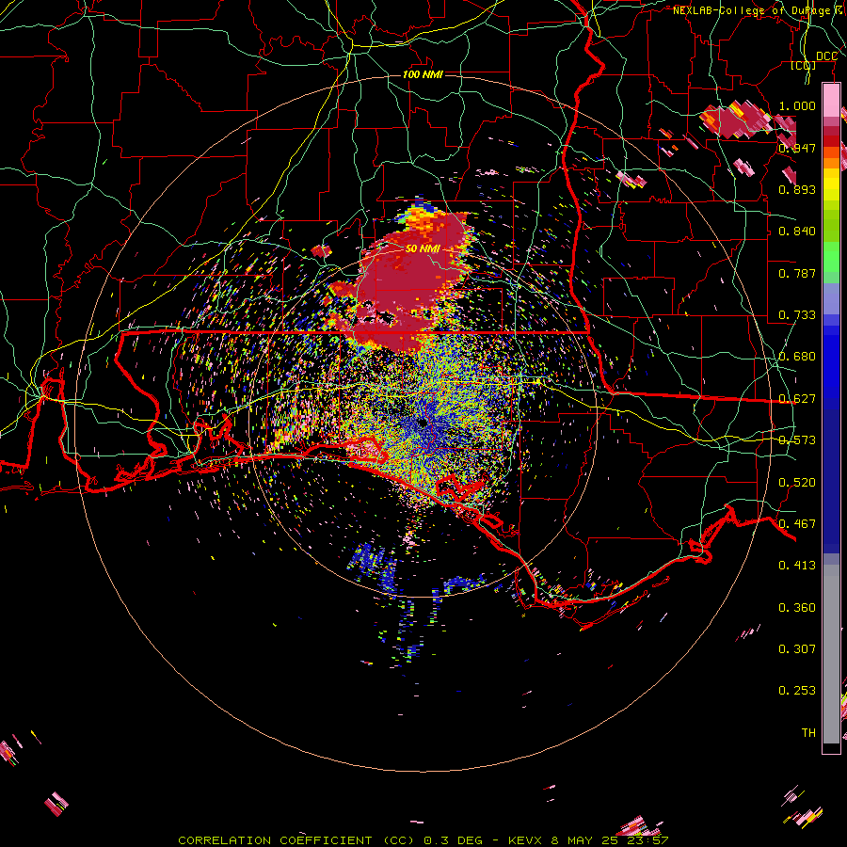This screenshot has width=847, height=847.
Task: Click the crimson storm cell below the DuPage label
Action: click(736, 120)
